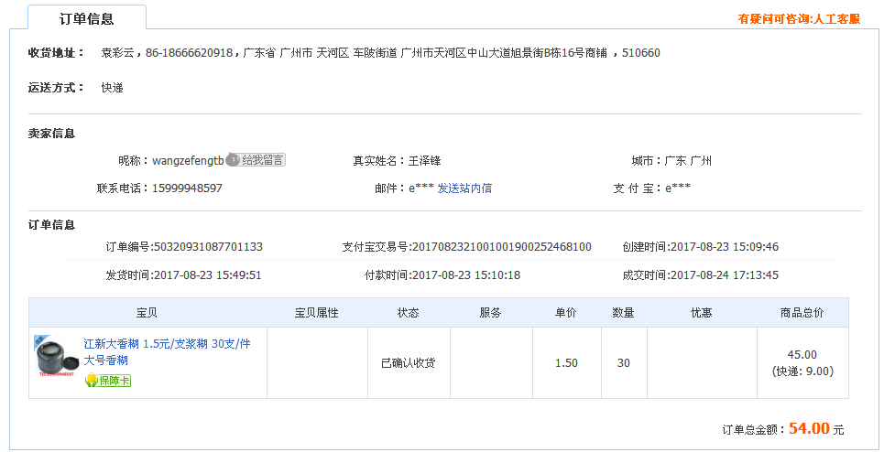Click the 宝贝属性 column header

coord(317,313)
